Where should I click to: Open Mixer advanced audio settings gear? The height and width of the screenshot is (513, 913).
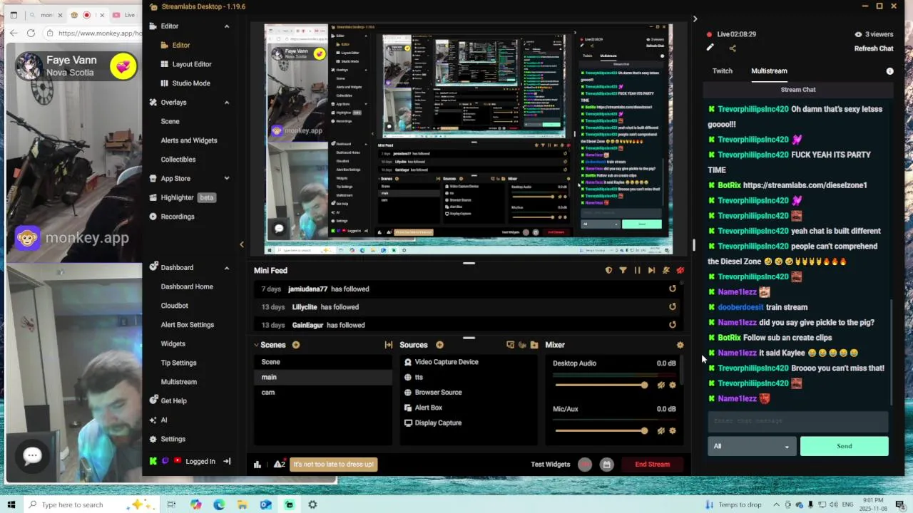680,345
